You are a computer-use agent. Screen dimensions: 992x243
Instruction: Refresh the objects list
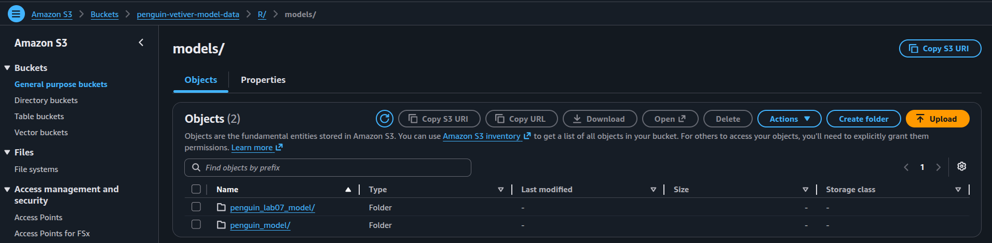tap(385, 119)
